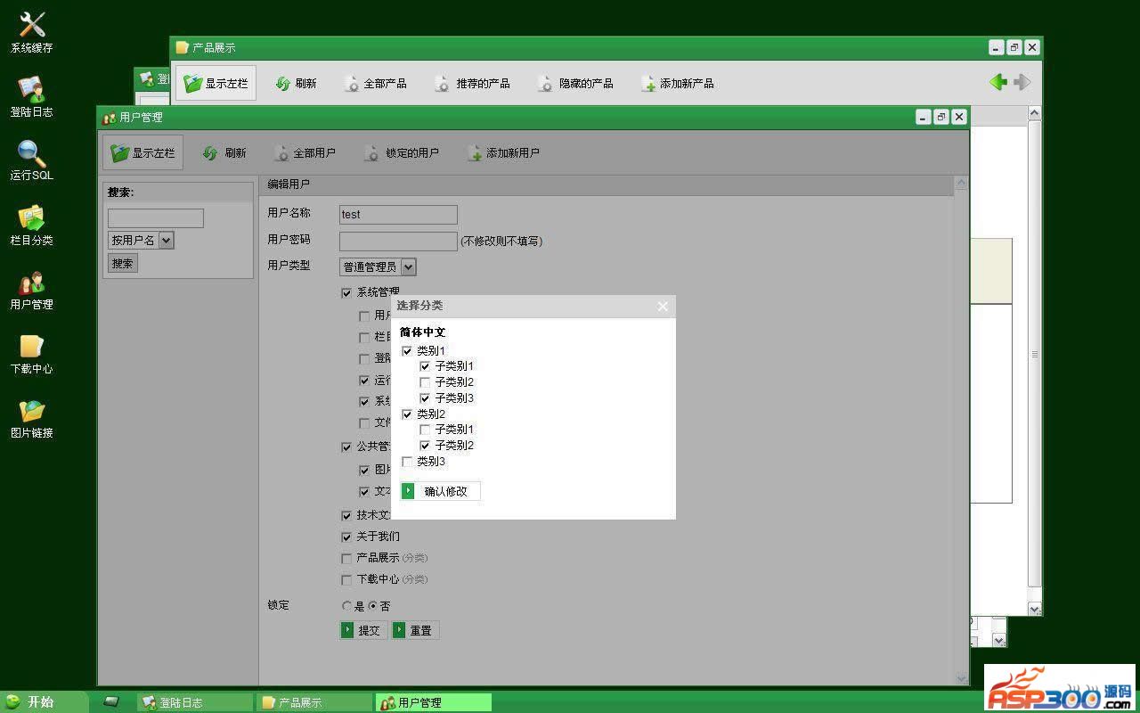The width and height of the screenshot is (1140, 713).
Task: Click the green back arrow icon
Action: click(x=997, y=82)
